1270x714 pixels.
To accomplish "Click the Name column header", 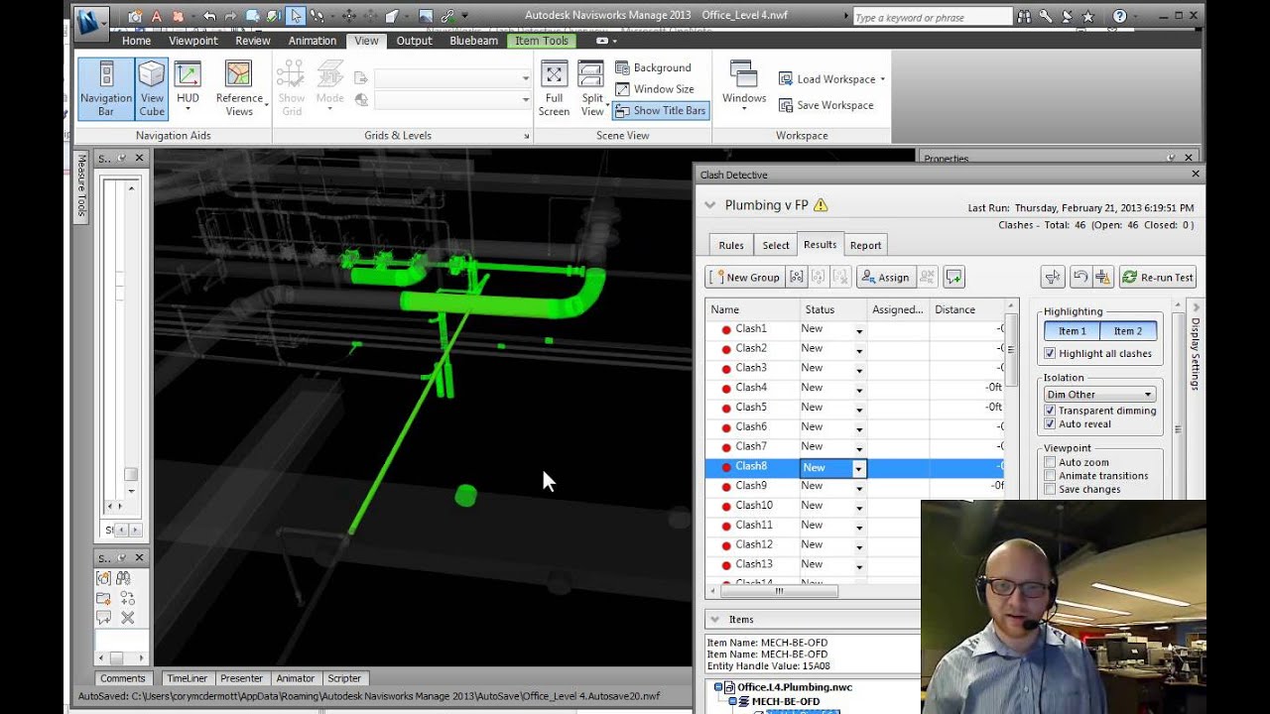I will [x=752, y=309].
